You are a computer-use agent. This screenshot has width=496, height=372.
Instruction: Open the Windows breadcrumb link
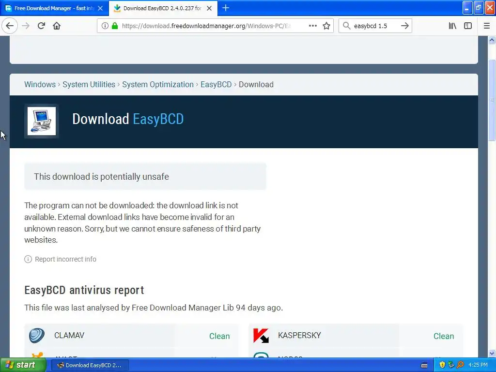click(40, 84)
